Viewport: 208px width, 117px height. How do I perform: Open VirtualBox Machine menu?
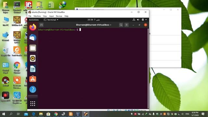click(37, 16)
